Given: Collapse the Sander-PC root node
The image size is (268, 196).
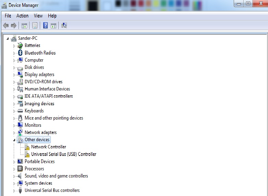Looking at the screenshot, I should coord(8,39).
